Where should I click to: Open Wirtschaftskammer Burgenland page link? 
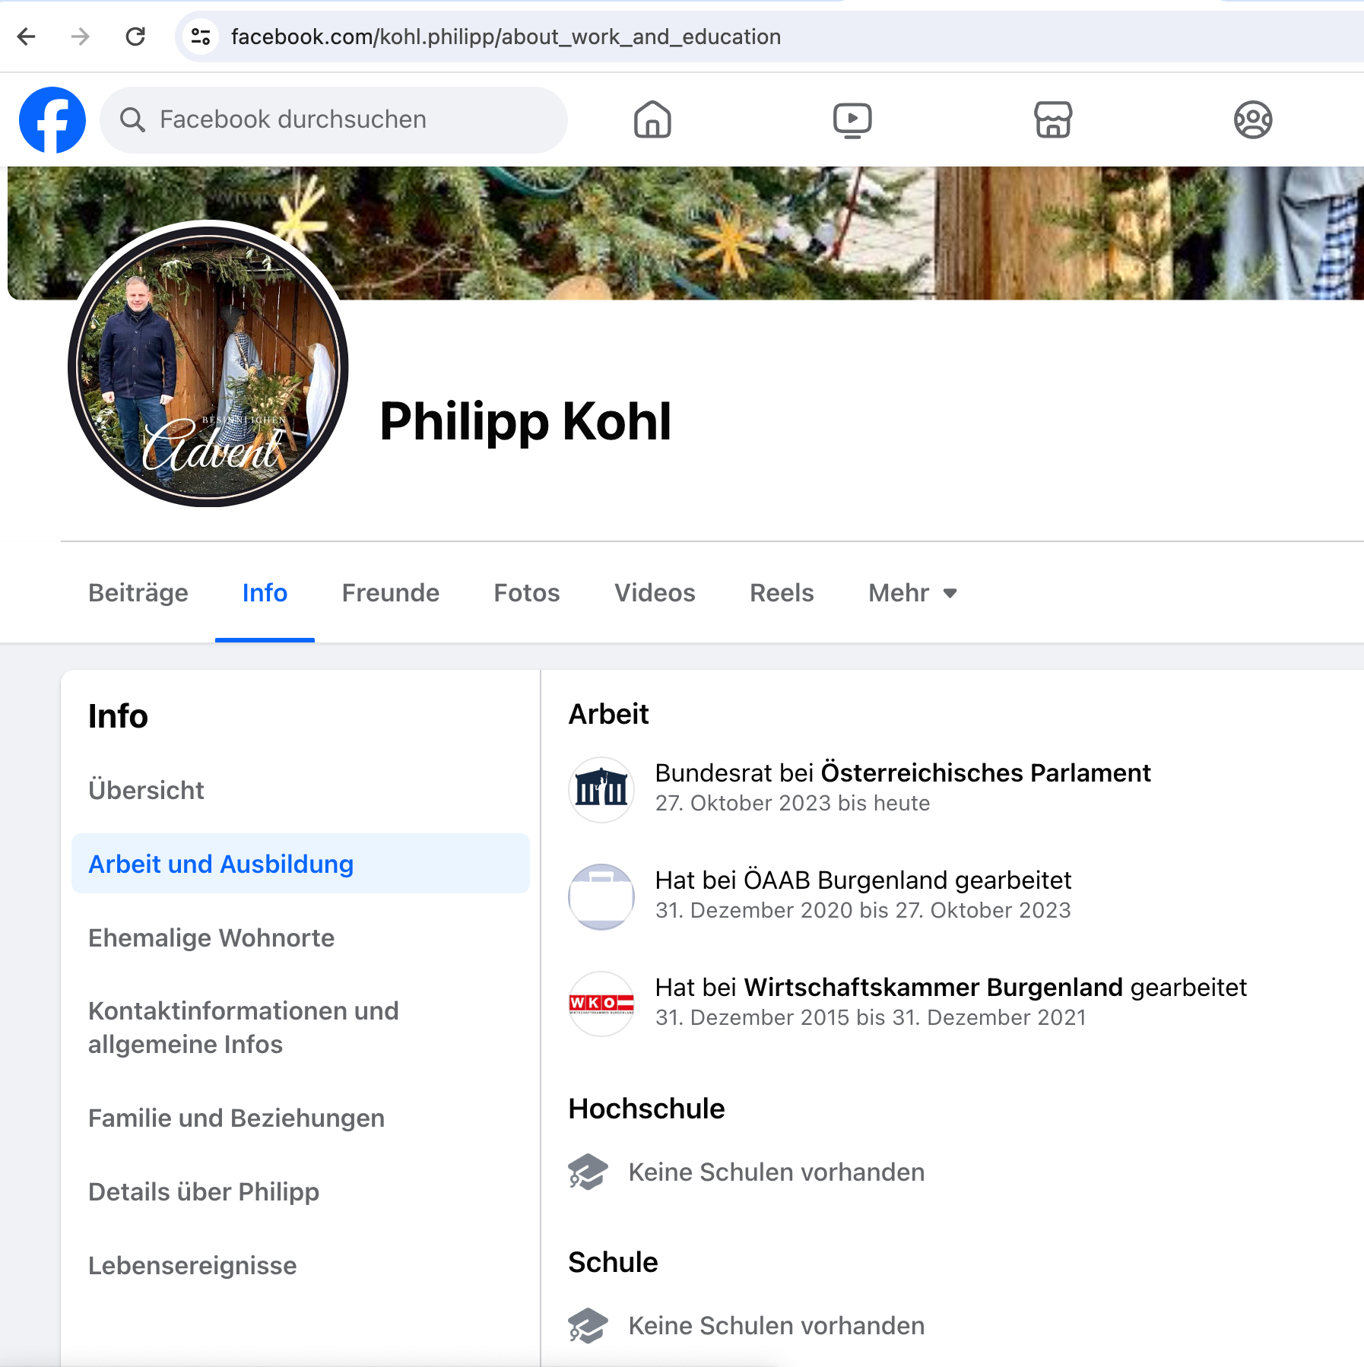pyautogui.click(x=933, y=987)
